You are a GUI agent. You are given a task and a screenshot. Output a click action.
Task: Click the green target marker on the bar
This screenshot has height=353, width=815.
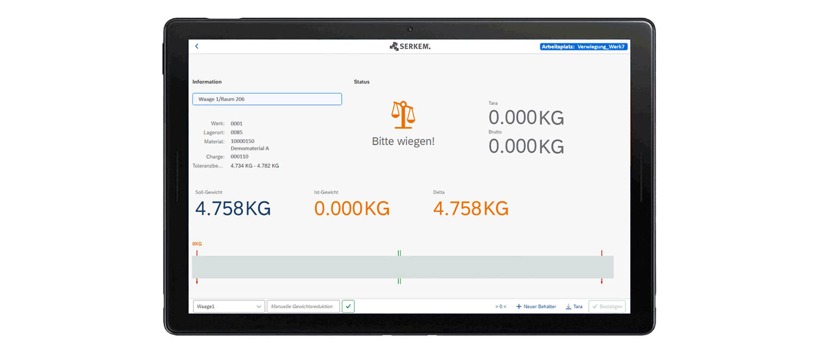click(x=399, y=252)
